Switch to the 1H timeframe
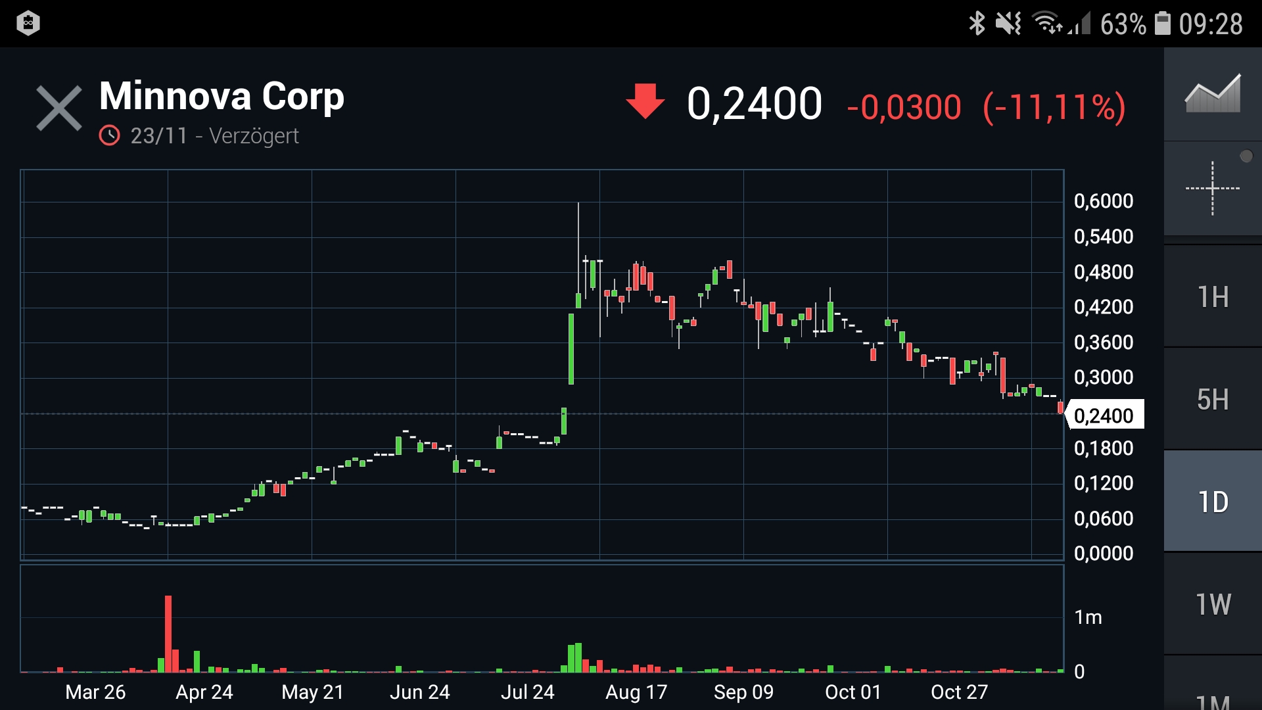Image resolution: width=1262 pixels, height=710 pixels. 1213,297
